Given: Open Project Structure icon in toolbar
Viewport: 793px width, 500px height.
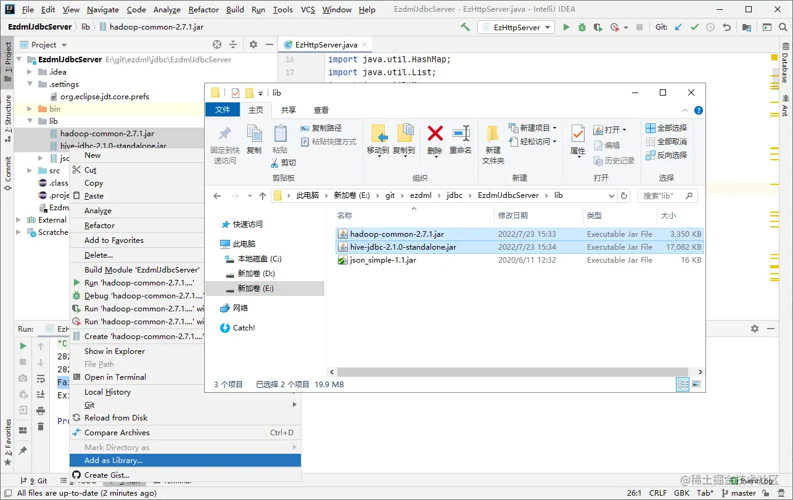Looking at the screenshot, I should click(x=747, y=27).
